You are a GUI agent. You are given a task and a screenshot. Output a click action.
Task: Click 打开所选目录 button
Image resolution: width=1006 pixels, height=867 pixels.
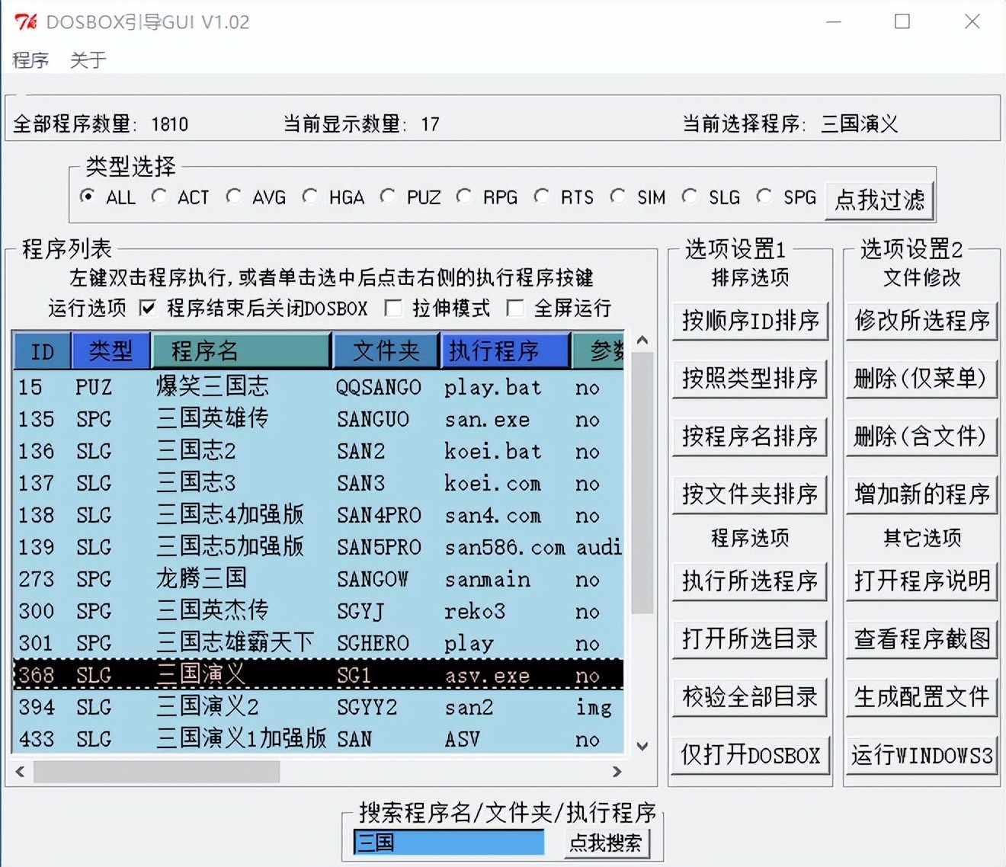[x=750, y=638]
